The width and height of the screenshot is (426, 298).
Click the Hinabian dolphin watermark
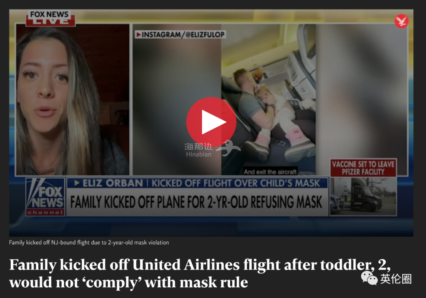(x=228, y=148)
